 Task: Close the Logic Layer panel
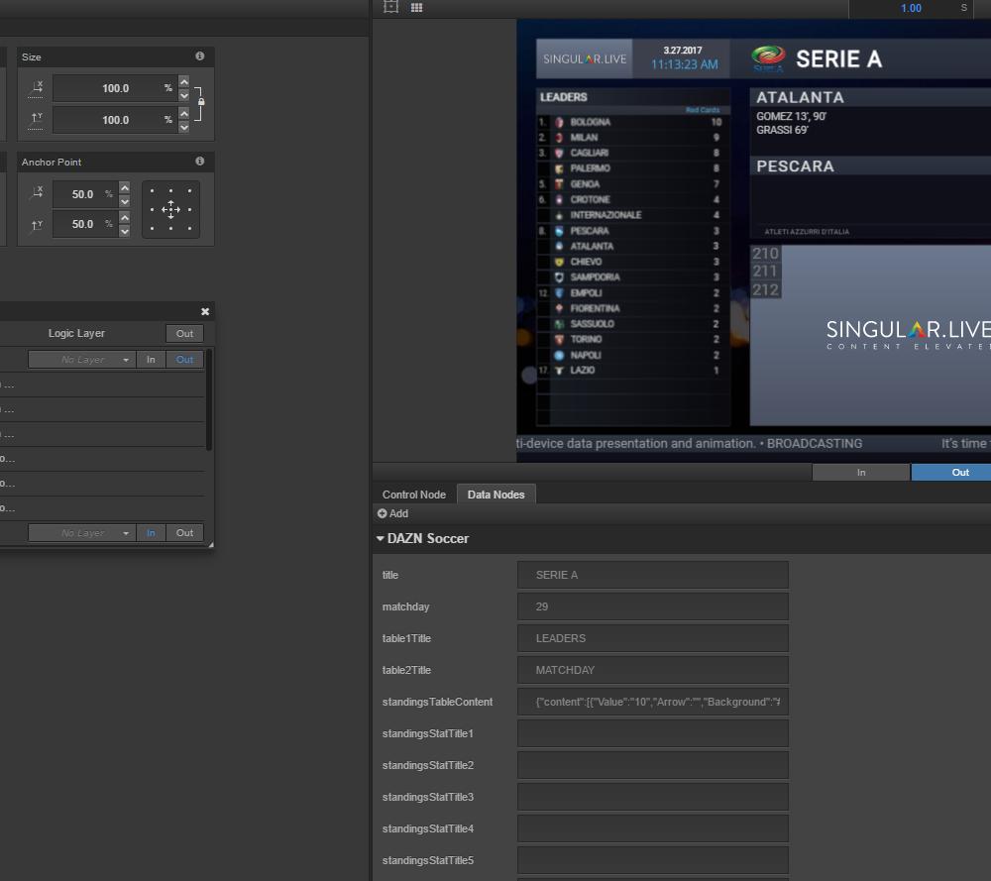tap(205, 311)
